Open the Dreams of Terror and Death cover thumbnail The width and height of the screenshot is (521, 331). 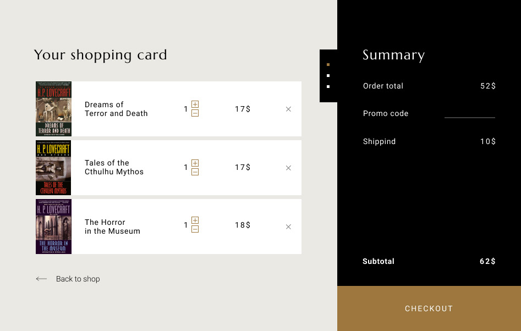coord(53,109)
